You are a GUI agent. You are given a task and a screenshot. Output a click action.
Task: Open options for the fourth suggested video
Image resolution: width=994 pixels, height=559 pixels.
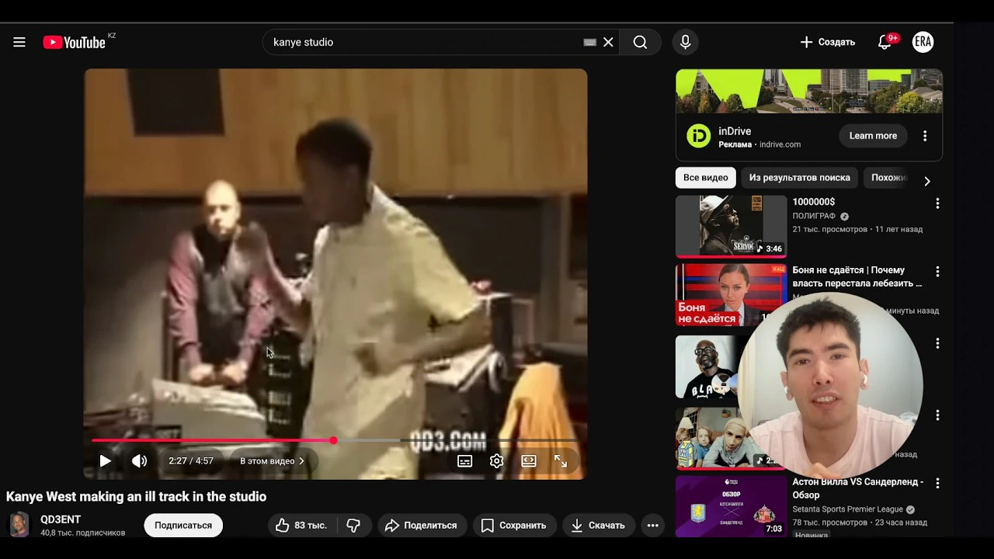point(937,415)
